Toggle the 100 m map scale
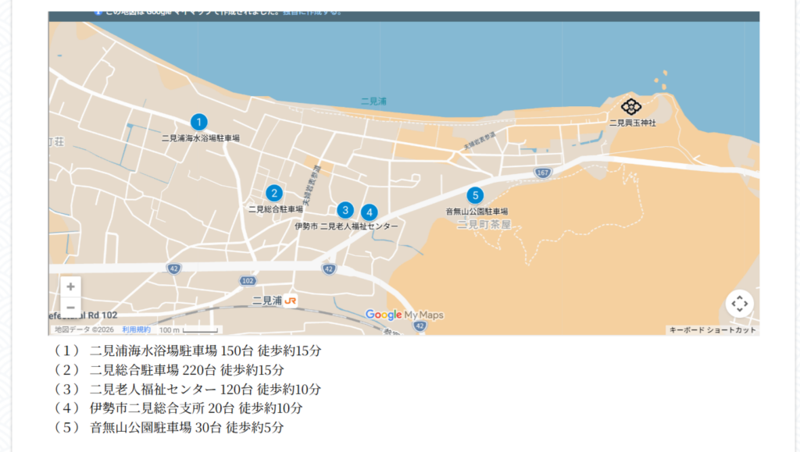Screen dimensions: 800x452 tap(188, 329)
